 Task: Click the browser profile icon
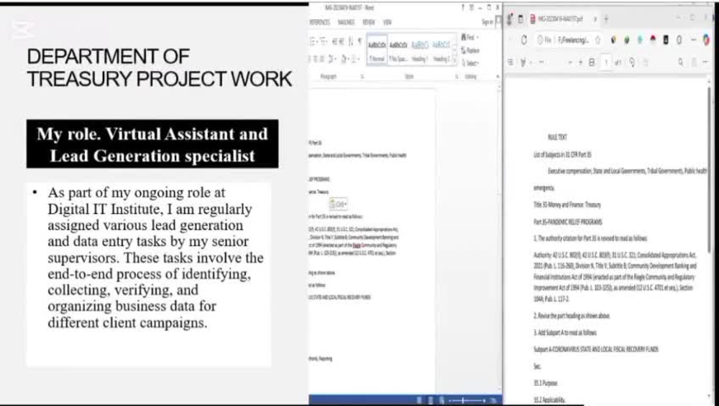point(510,19)
